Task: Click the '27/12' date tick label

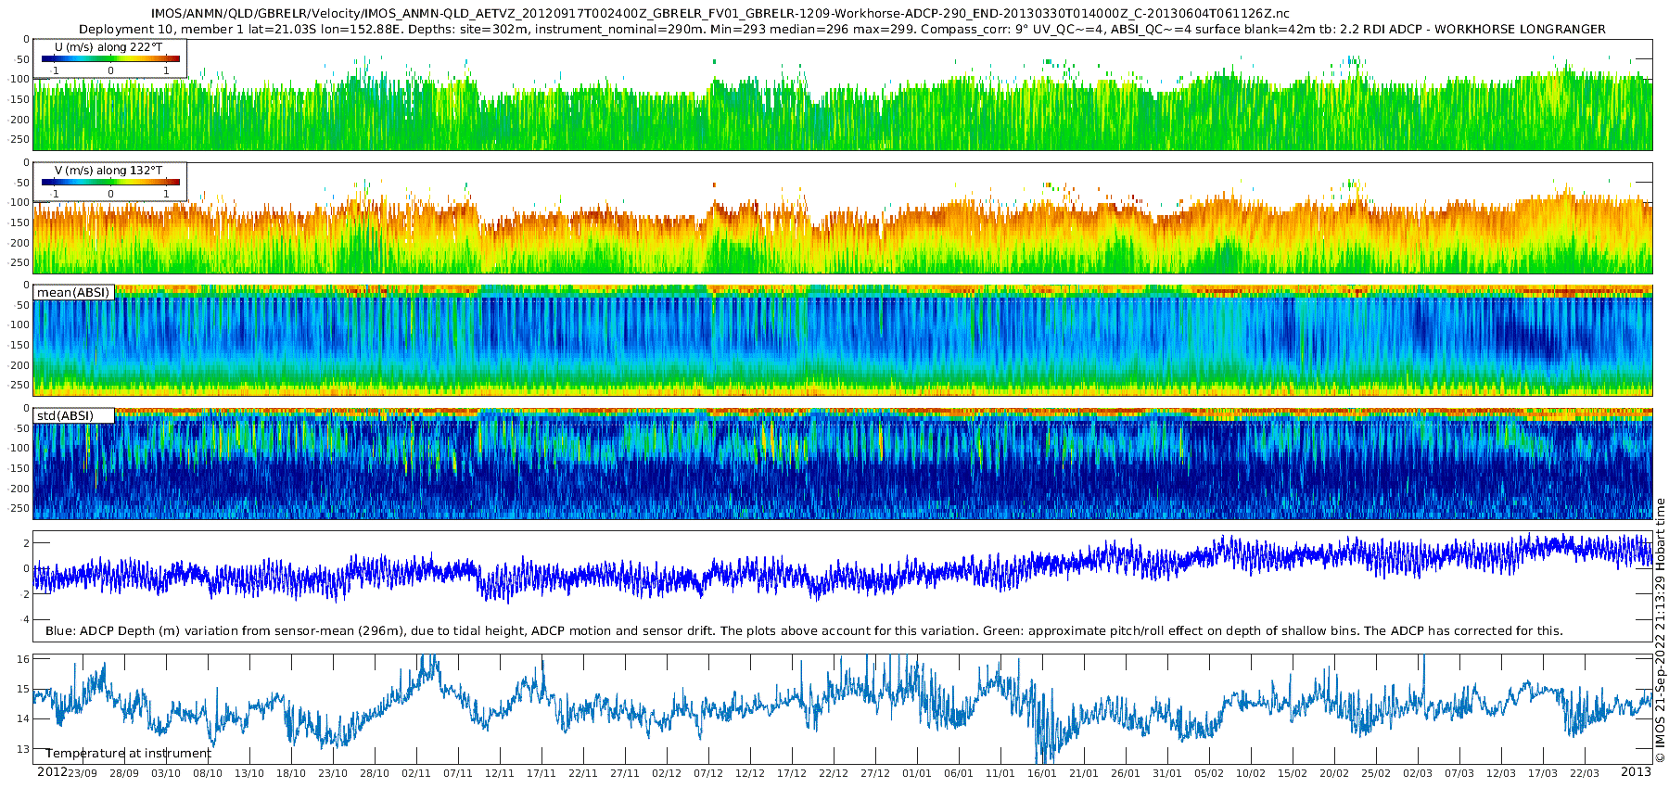Action: (875, 773)
